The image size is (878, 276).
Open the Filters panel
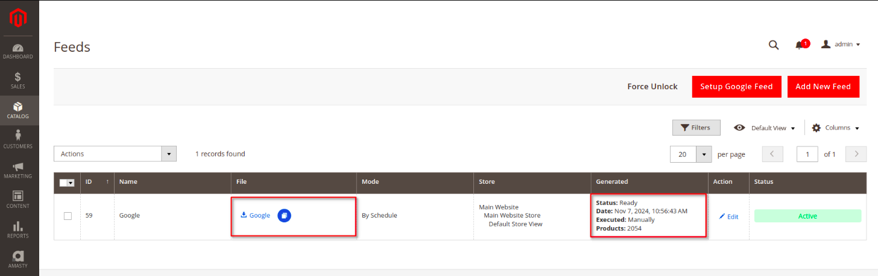click(x=696, y=128)
